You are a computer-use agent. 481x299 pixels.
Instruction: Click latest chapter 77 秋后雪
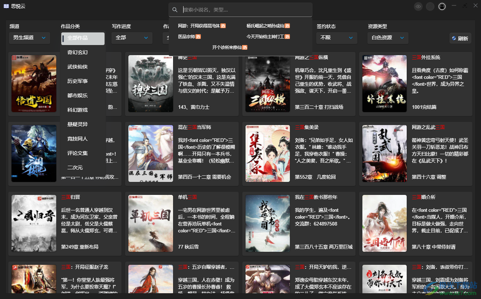click(x=188, y=247)
